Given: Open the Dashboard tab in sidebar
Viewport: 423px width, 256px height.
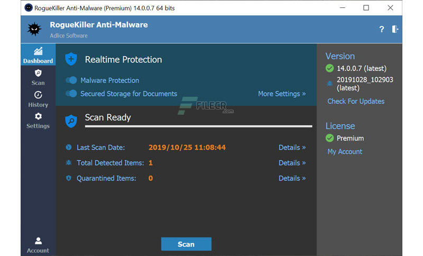Looking at the screenshot, I should click(x=38, y=55).
